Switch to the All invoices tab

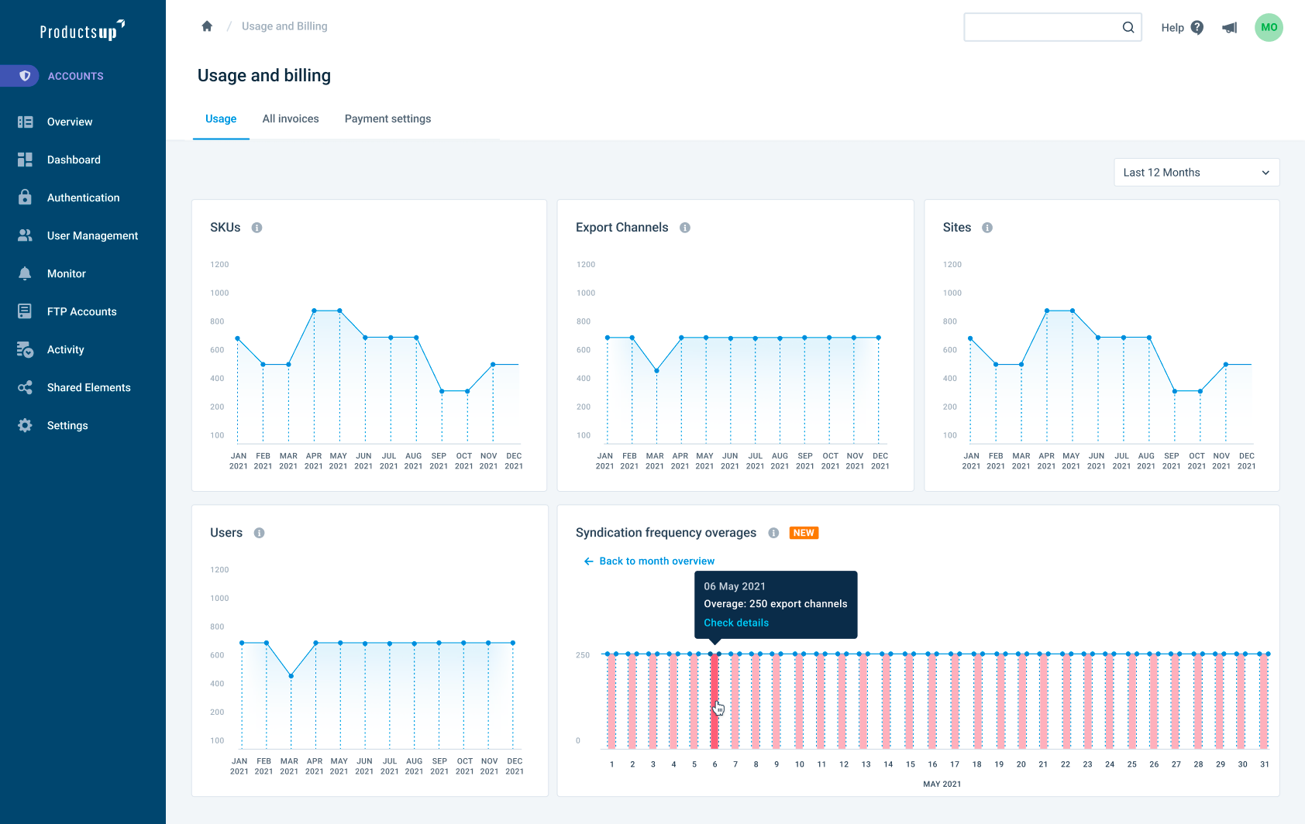tap(291, 119)
